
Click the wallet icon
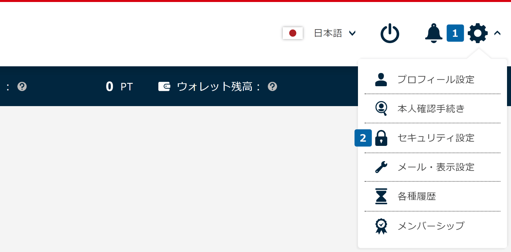(164, 87)
